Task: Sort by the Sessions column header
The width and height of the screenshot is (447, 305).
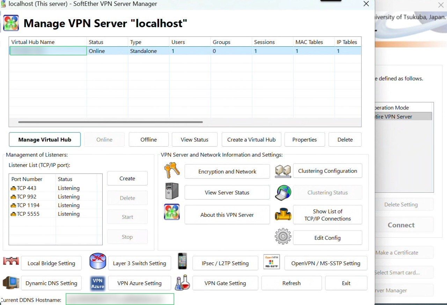Action: click(273, 42)
